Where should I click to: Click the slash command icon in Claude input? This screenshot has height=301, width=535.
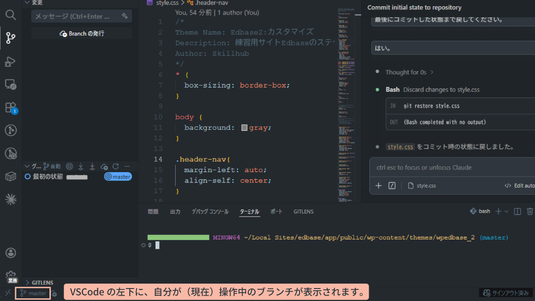(392, 186)
